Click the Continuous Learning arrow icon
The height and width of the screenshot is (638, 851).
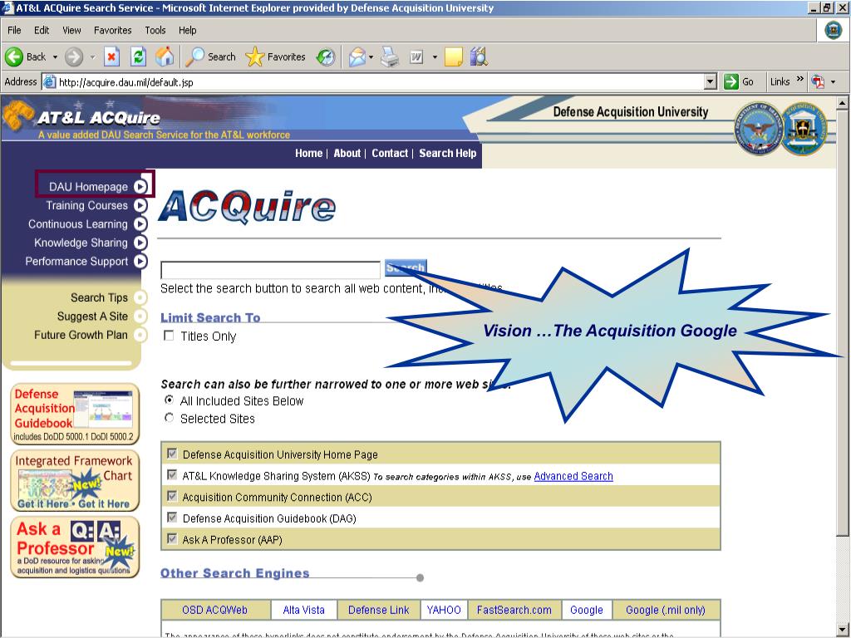(x=140, y=224)
